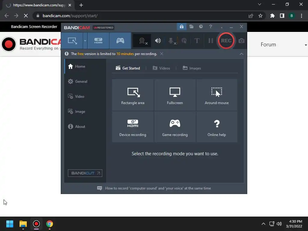Click the BANDICUT button
The width and height of the screenshot is (308, 231).
point(85,173)
